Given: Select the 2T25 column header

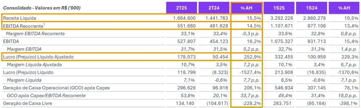Looking at the screenshot, I should [x=181, y=7].
